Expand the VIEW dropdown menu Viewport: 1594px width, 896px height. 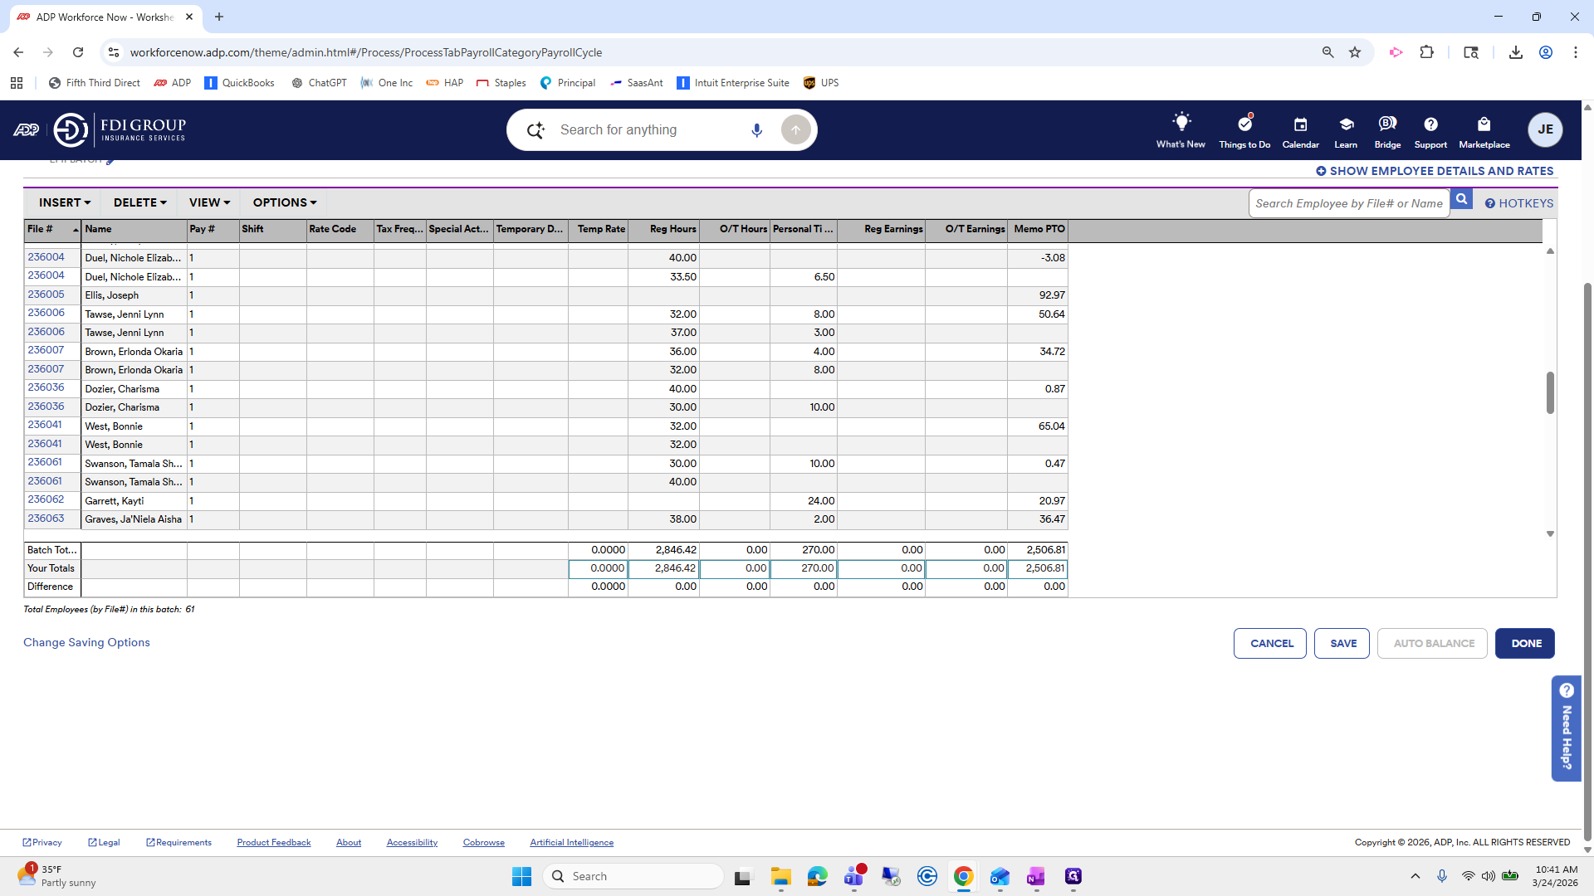(209, 202)
